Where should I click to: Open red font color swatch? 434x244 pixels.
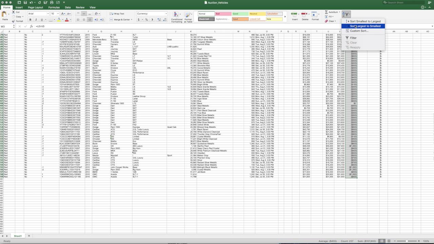click(x=67, y=20)
